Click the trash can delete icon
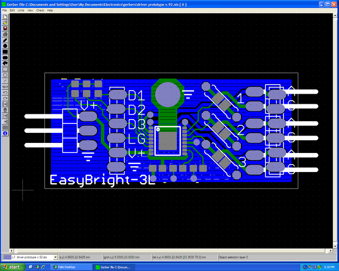The height and width of the screenshot is (271, 339). [5, 110]
